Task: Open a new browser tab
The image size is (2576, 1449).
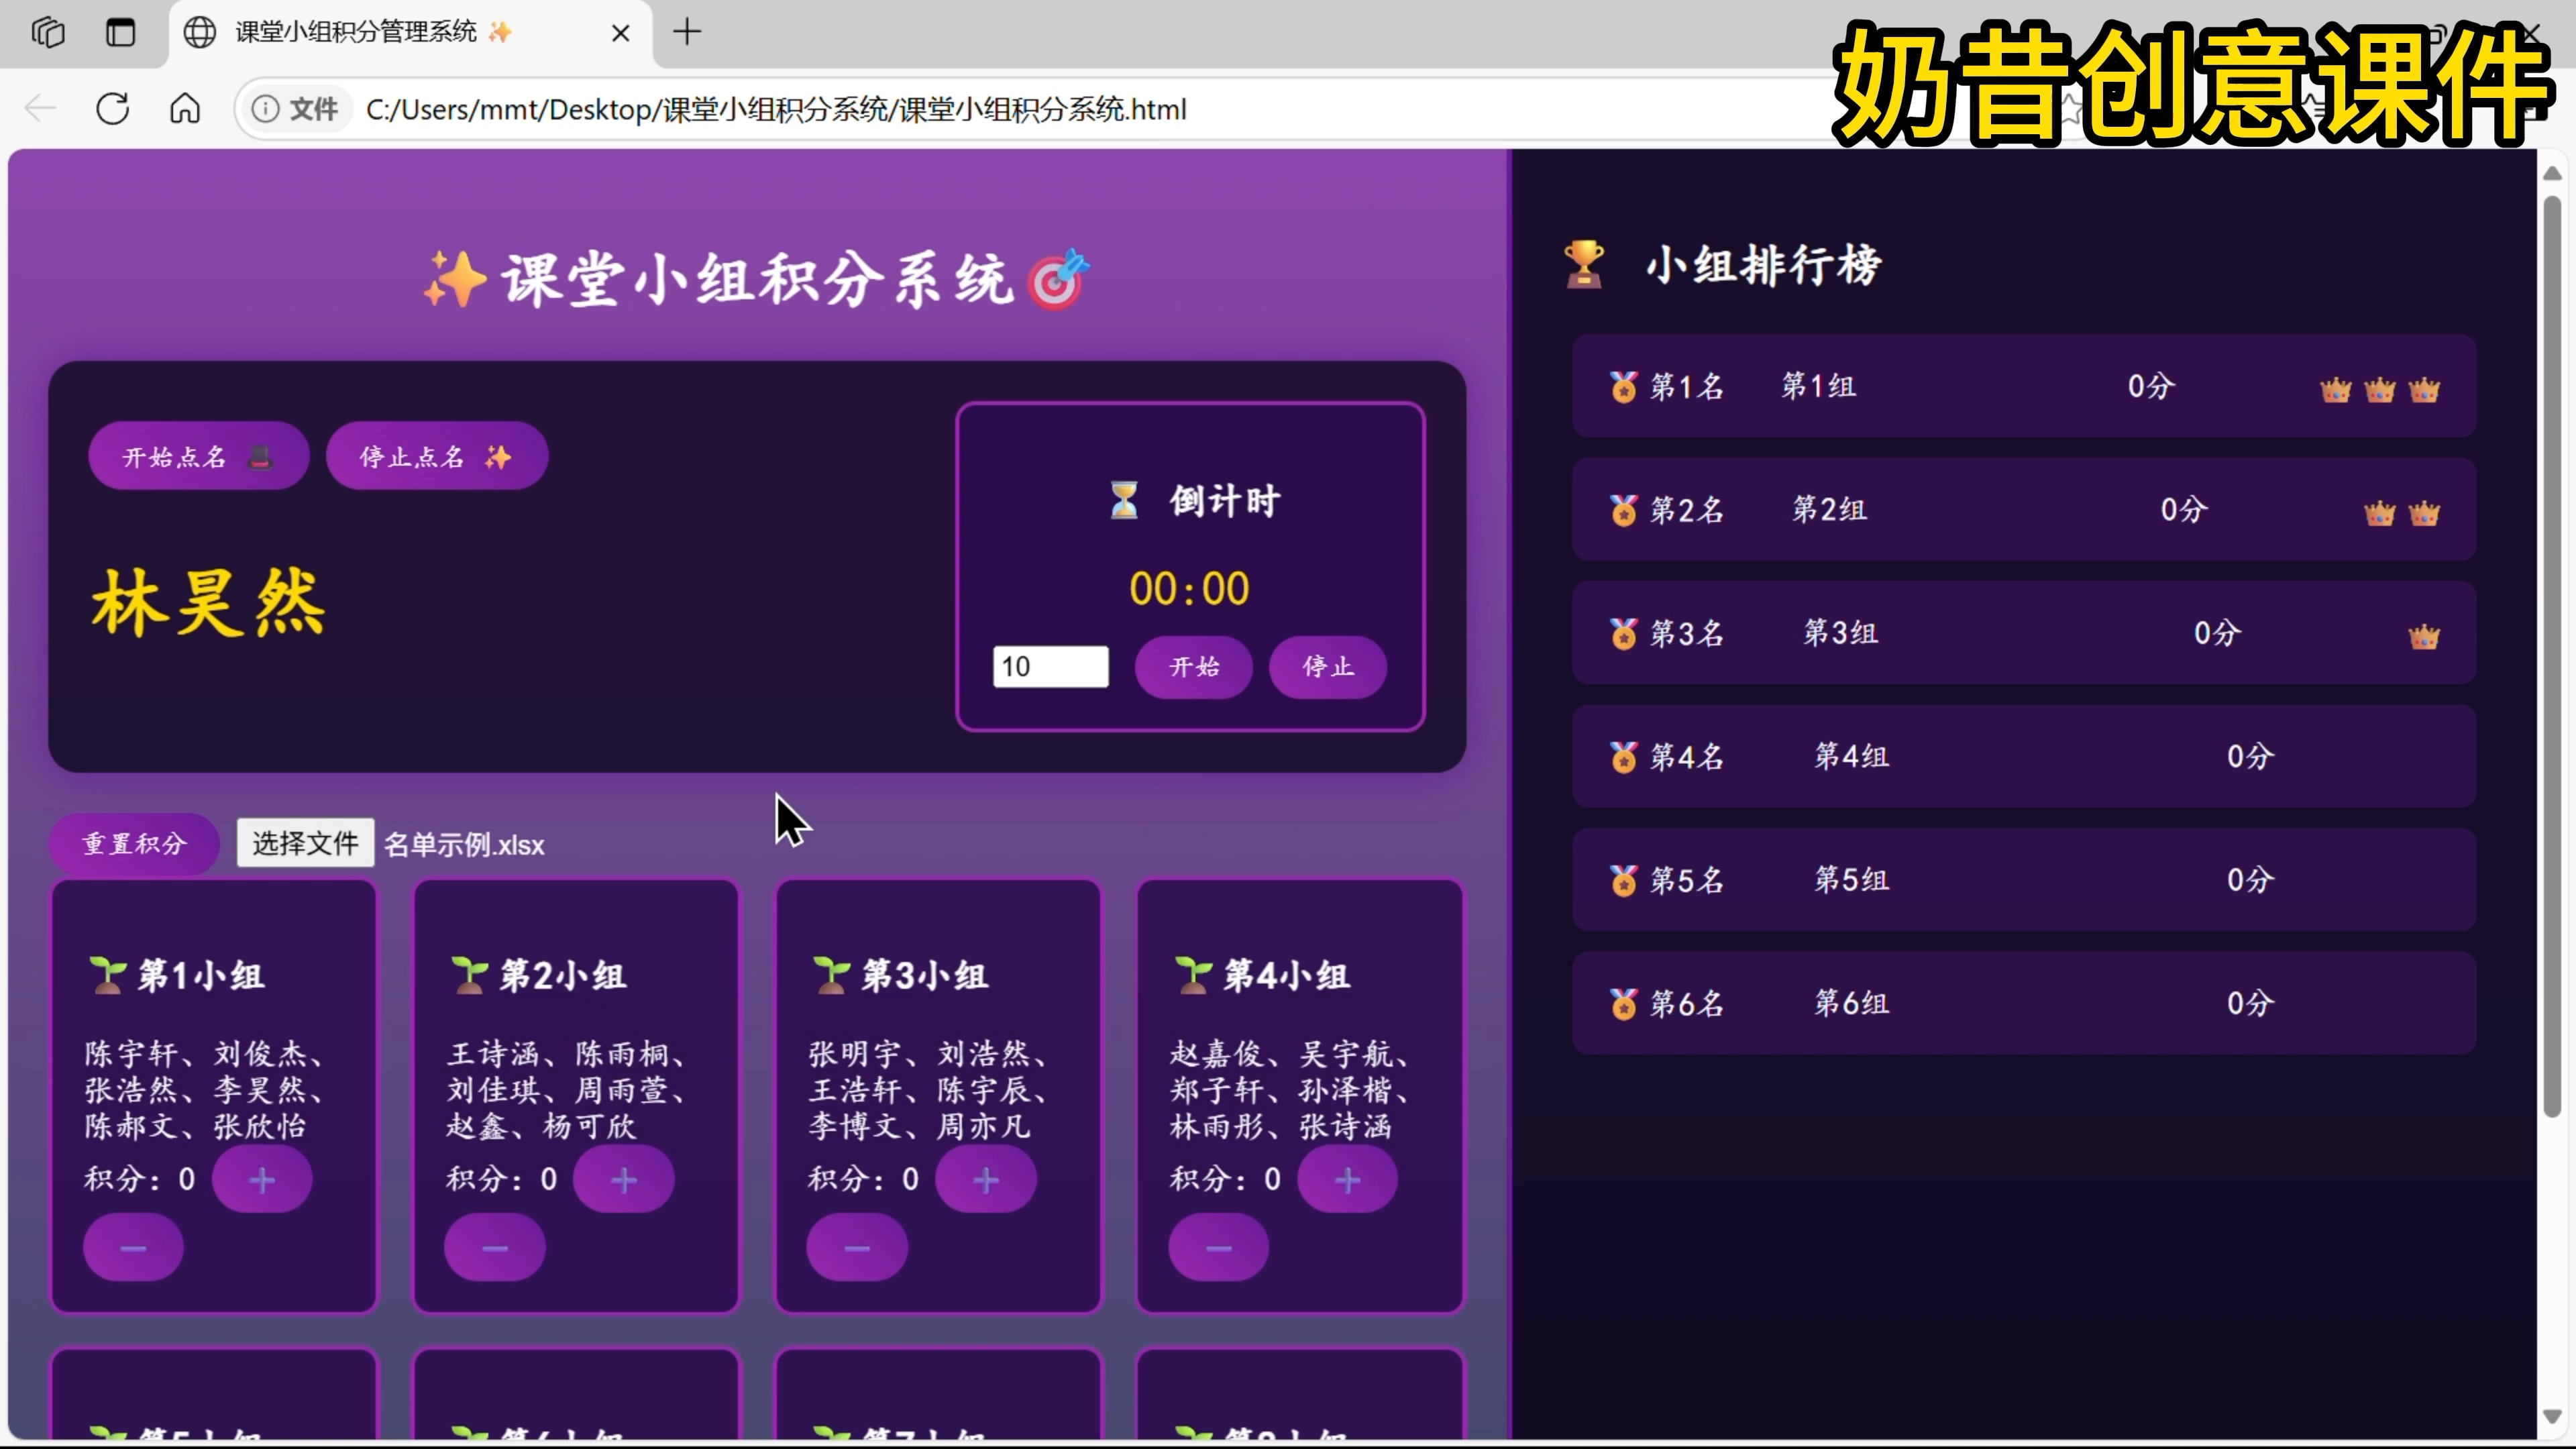Action: click(687, 33)
